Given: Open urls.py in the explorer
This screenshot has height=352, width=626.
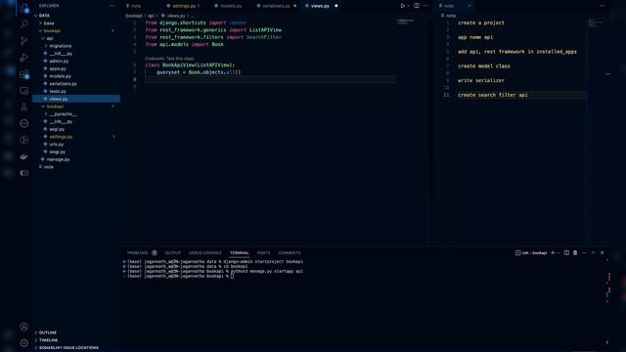Looking at the screenshot, I should point(76,144).
